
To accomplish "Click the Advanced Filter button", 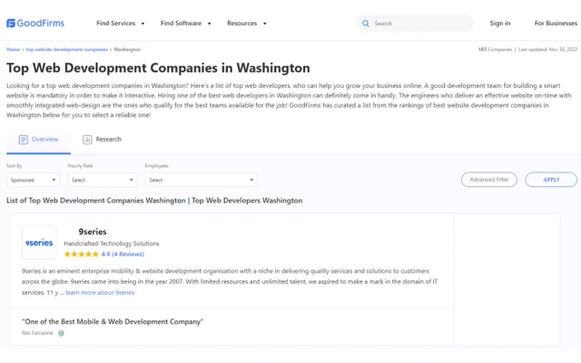I will pos(489,179).
